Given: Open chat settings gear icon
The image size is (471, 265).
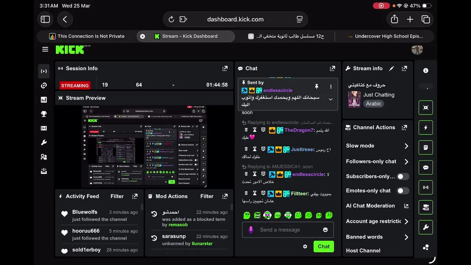Looking at the screenshot, I should (x=305, y=247).
